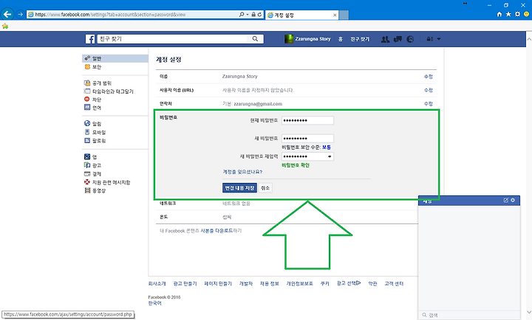532x320 pixels.
Task: Open browser Favorites star icon
Action: point(508,14)
